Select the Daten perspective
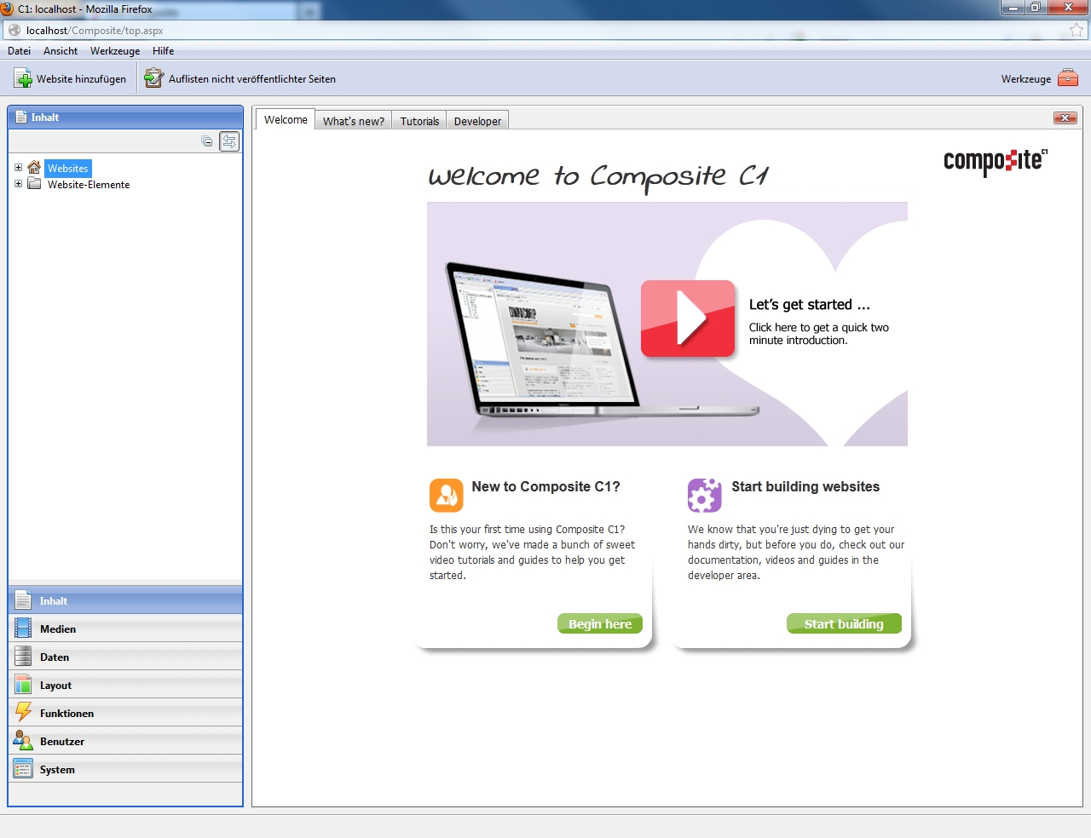 click(55, 657)
